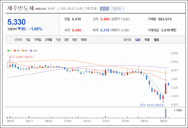
Task: Click the 최저 4,615 (08/23) annotation
Action: (152, 105)
